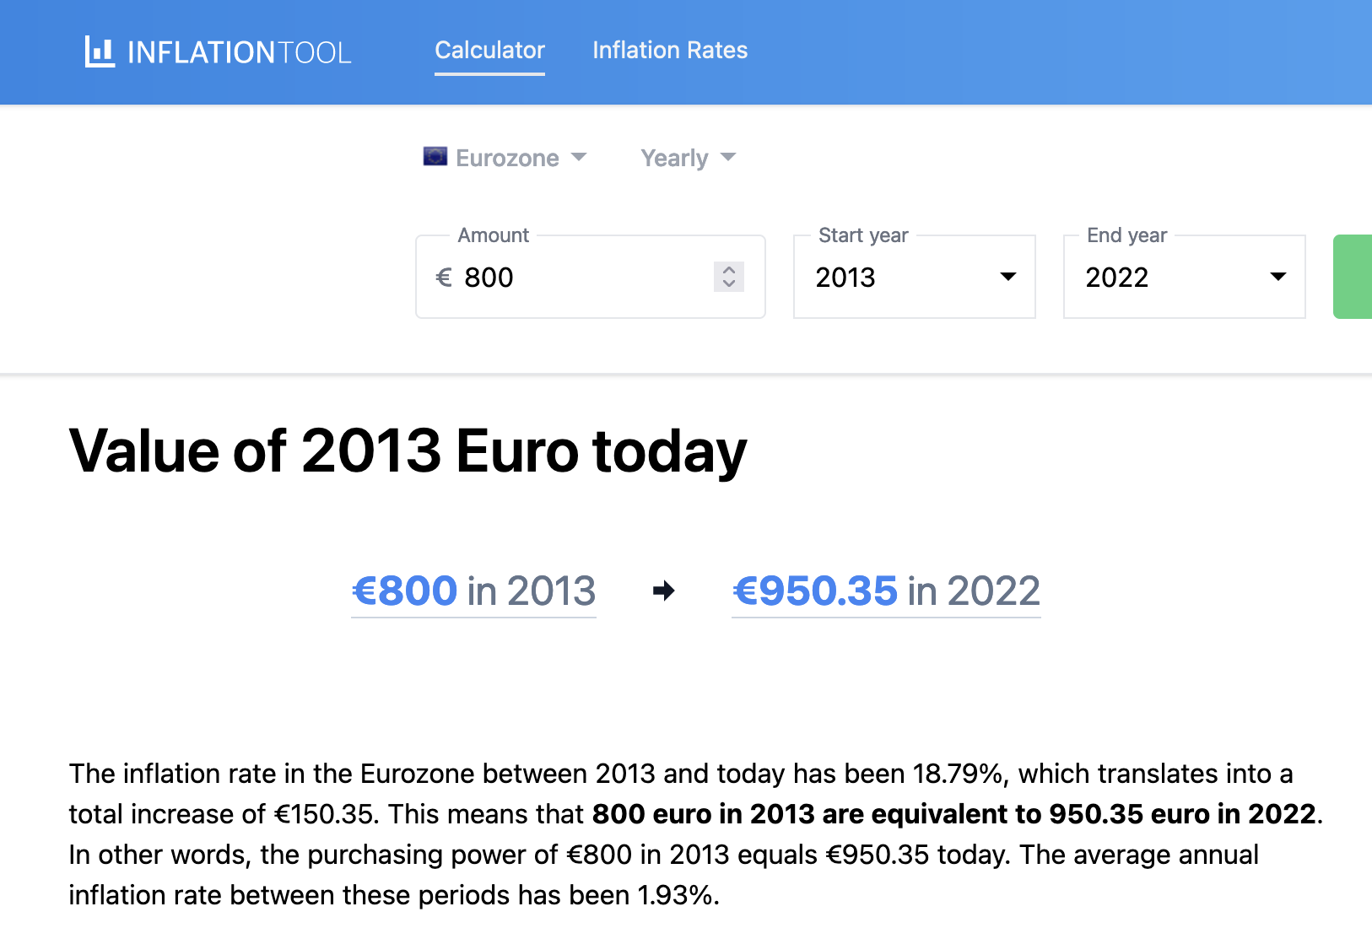Click the Start year dropdown arrow
1372x928 pixels.
click(1007, 277)
